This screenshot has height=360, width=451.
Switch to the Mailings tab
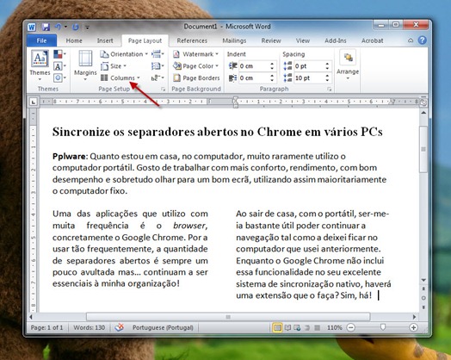(234, 40)
